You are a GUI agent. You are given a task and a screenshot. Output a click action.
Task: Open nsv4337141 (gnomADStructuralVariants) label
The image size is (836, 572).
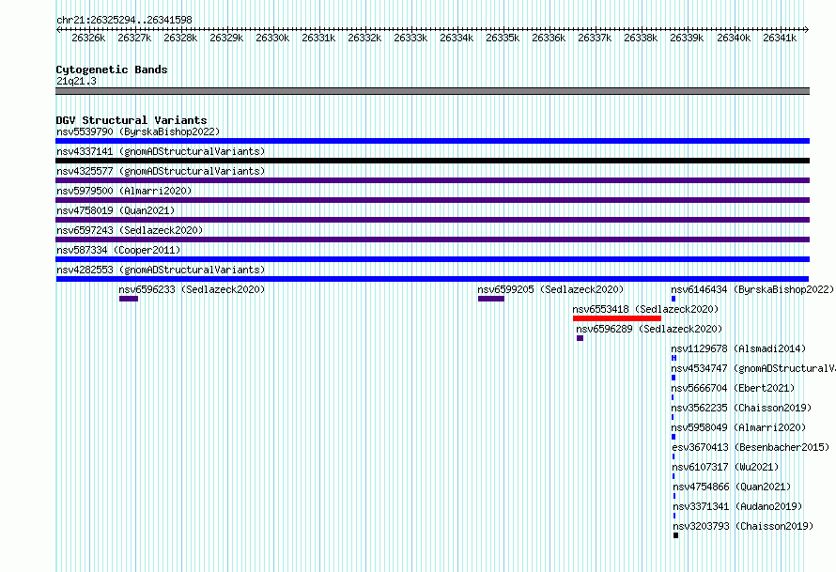click(x=161, y=151)
